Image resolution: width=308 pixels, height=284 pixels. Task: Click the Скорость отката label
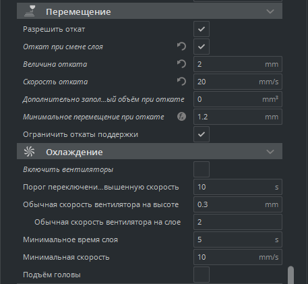coord(55,82)
